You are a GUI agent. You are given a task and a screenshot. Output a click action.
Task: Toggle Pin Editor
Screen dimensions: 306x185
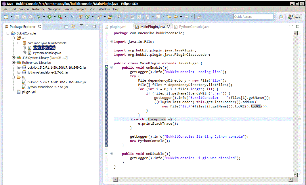click(199, 17)
